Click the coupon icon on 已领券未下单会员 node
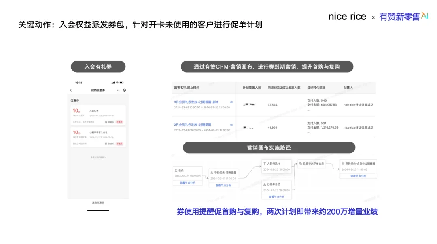Image resolution: width=437 pixels, height=244 pixels. coord(301,164)
